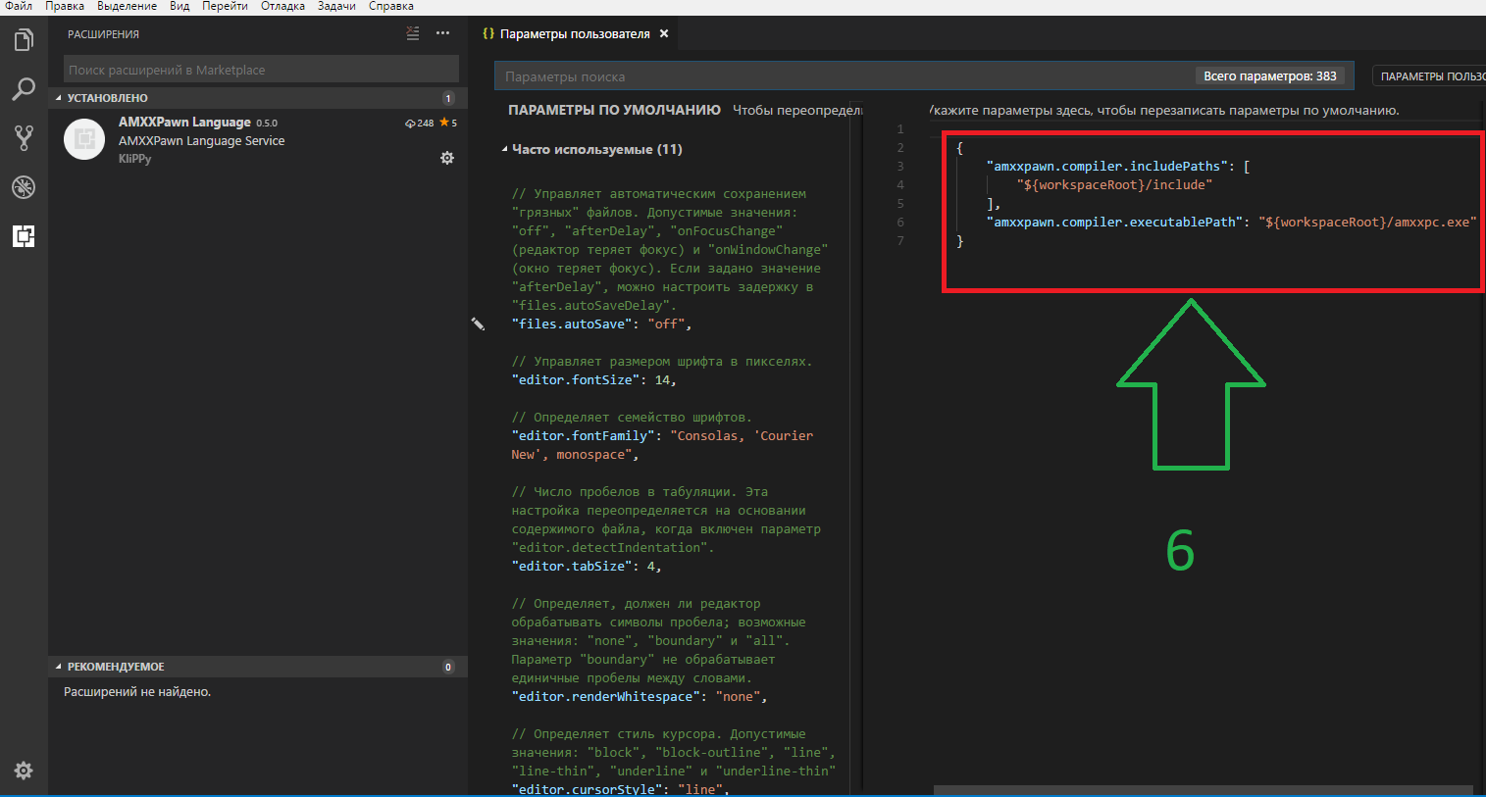Viewport: 1486px width, 797px height.
Task: Open the Выделение menu
Action: click(127, 6)
